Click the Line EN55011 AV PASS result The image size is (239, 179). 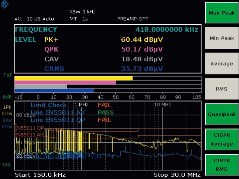point(106,112)
